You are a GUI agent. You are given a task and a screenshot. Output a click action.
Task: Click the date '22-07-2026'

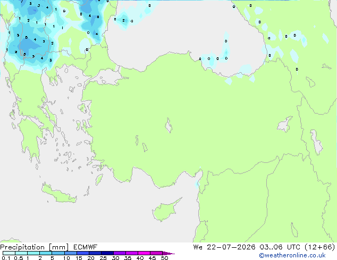(x=231, y=247)
